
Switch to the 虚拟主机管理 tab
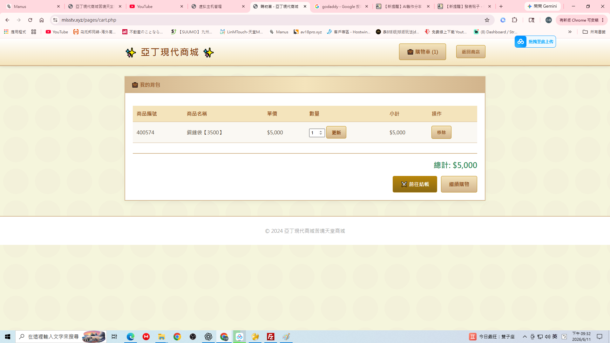click(218, 6)
